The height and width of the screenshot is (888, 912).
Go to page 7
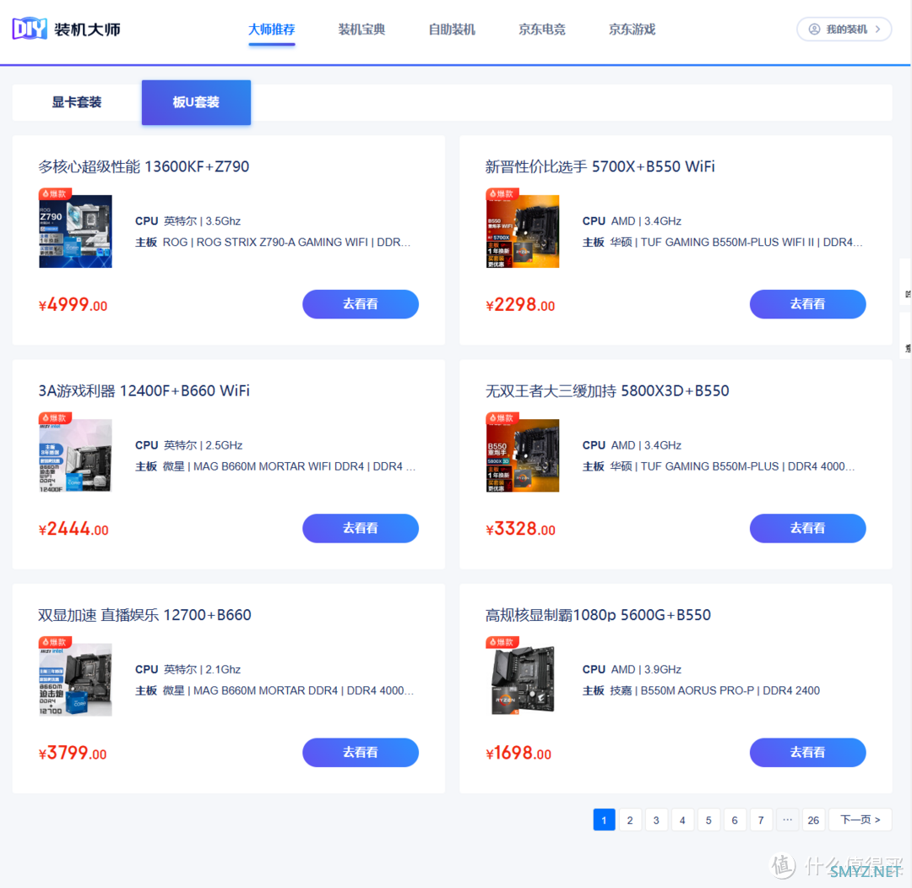coord(761,820)
